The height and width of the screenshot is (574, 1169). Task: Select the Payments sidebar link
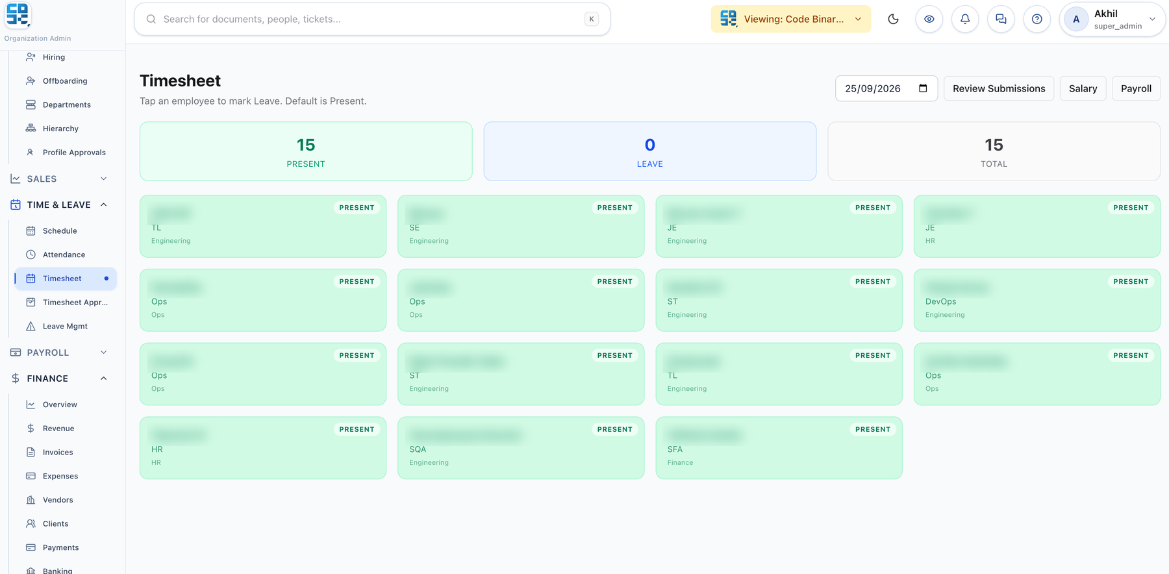(66, 547)
